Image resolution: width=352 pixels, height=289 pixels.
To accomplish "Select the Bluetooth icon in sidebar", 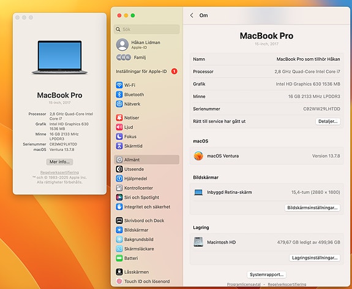I will tap(119, 94).
